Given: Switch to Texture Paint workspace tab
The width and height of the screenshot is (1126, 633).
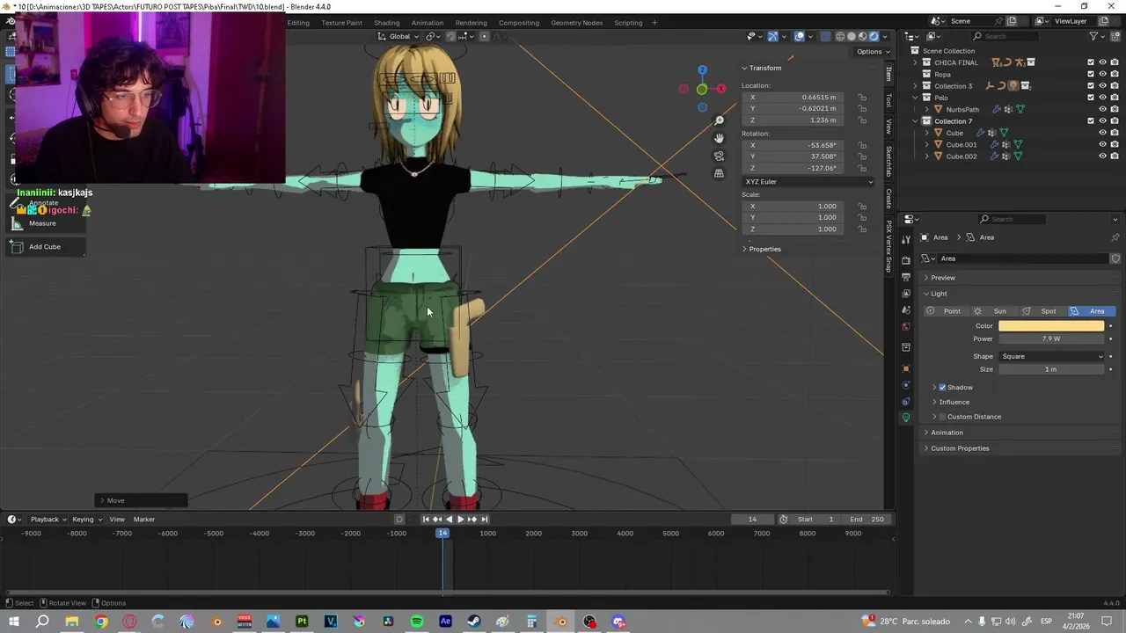Looking at the screenshot, I should (x=341, y=23).
